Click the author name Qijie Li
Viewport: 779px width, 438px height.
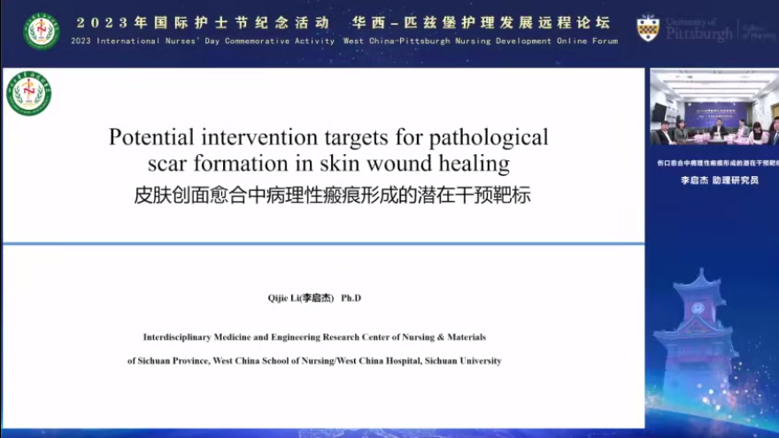302,298
